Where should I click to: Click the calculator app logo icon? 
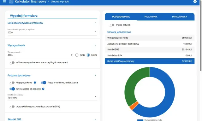11,2
